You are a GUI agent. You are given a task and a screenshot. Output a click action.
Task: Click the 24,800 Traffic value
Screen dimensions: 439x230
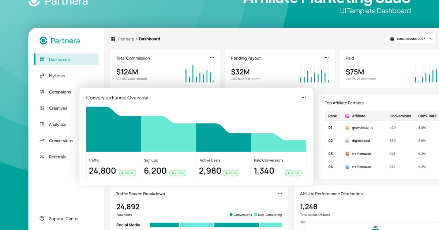[x=102, y=171]
